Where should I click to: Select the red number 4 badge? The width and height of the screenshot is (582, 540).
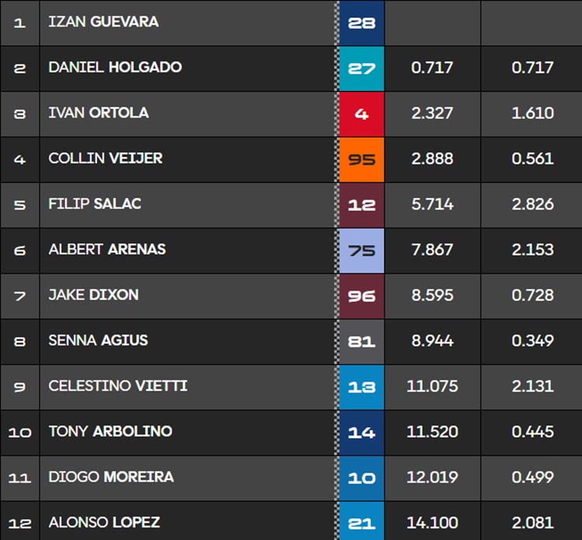coord(362,113)
